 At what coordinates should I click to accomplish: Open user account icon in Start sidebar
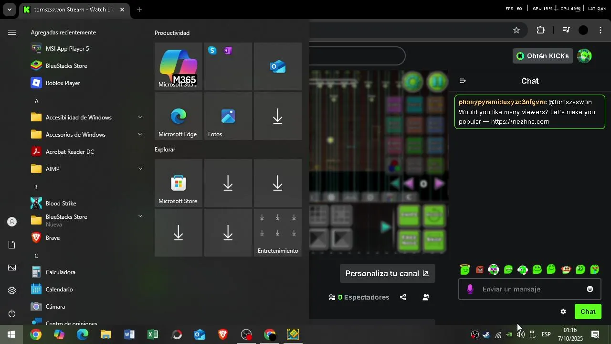(12, 222)
